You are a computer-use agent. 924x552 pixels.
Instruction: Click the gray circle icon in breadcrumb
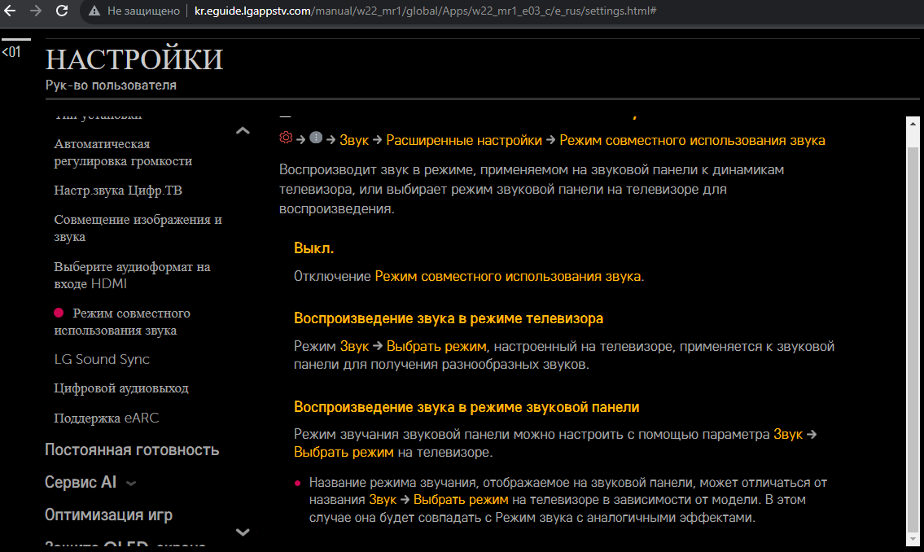pyautogui.click(x=316, y=138)
